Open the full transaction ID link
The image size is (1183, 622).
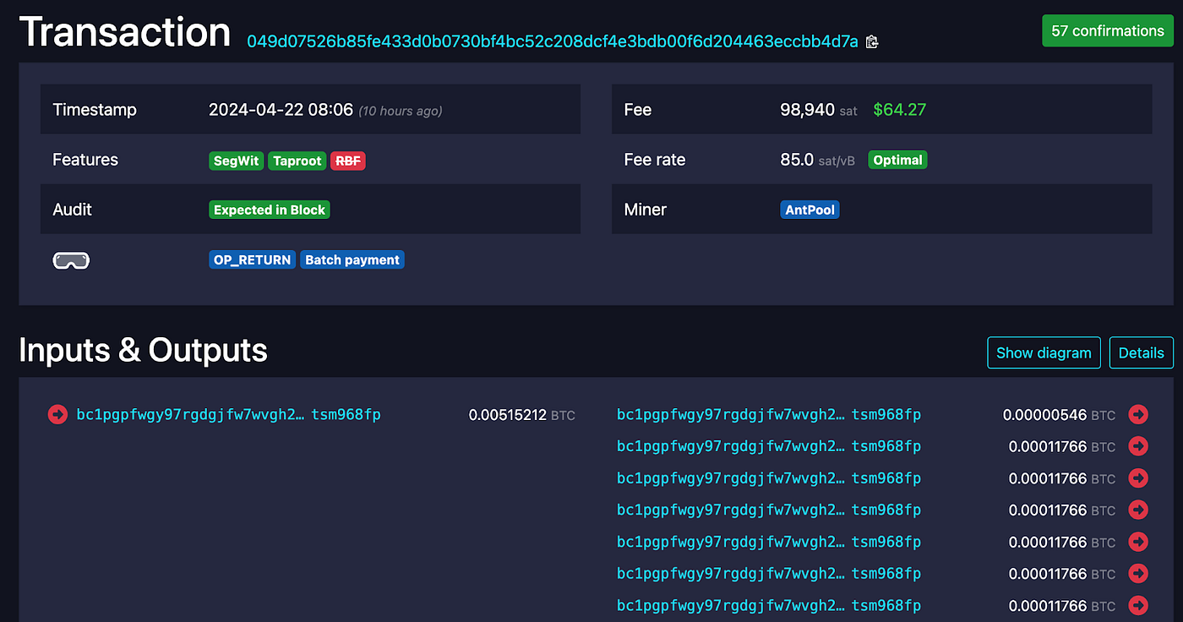[553, 41]
